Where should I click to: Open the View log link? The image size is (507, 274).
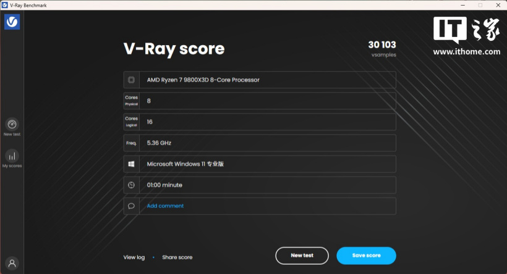(x=134, y=257)
